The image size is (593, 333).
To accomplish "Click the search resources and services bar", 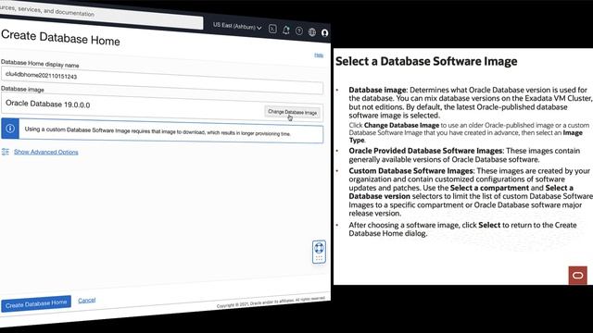I will click(101, 15).
